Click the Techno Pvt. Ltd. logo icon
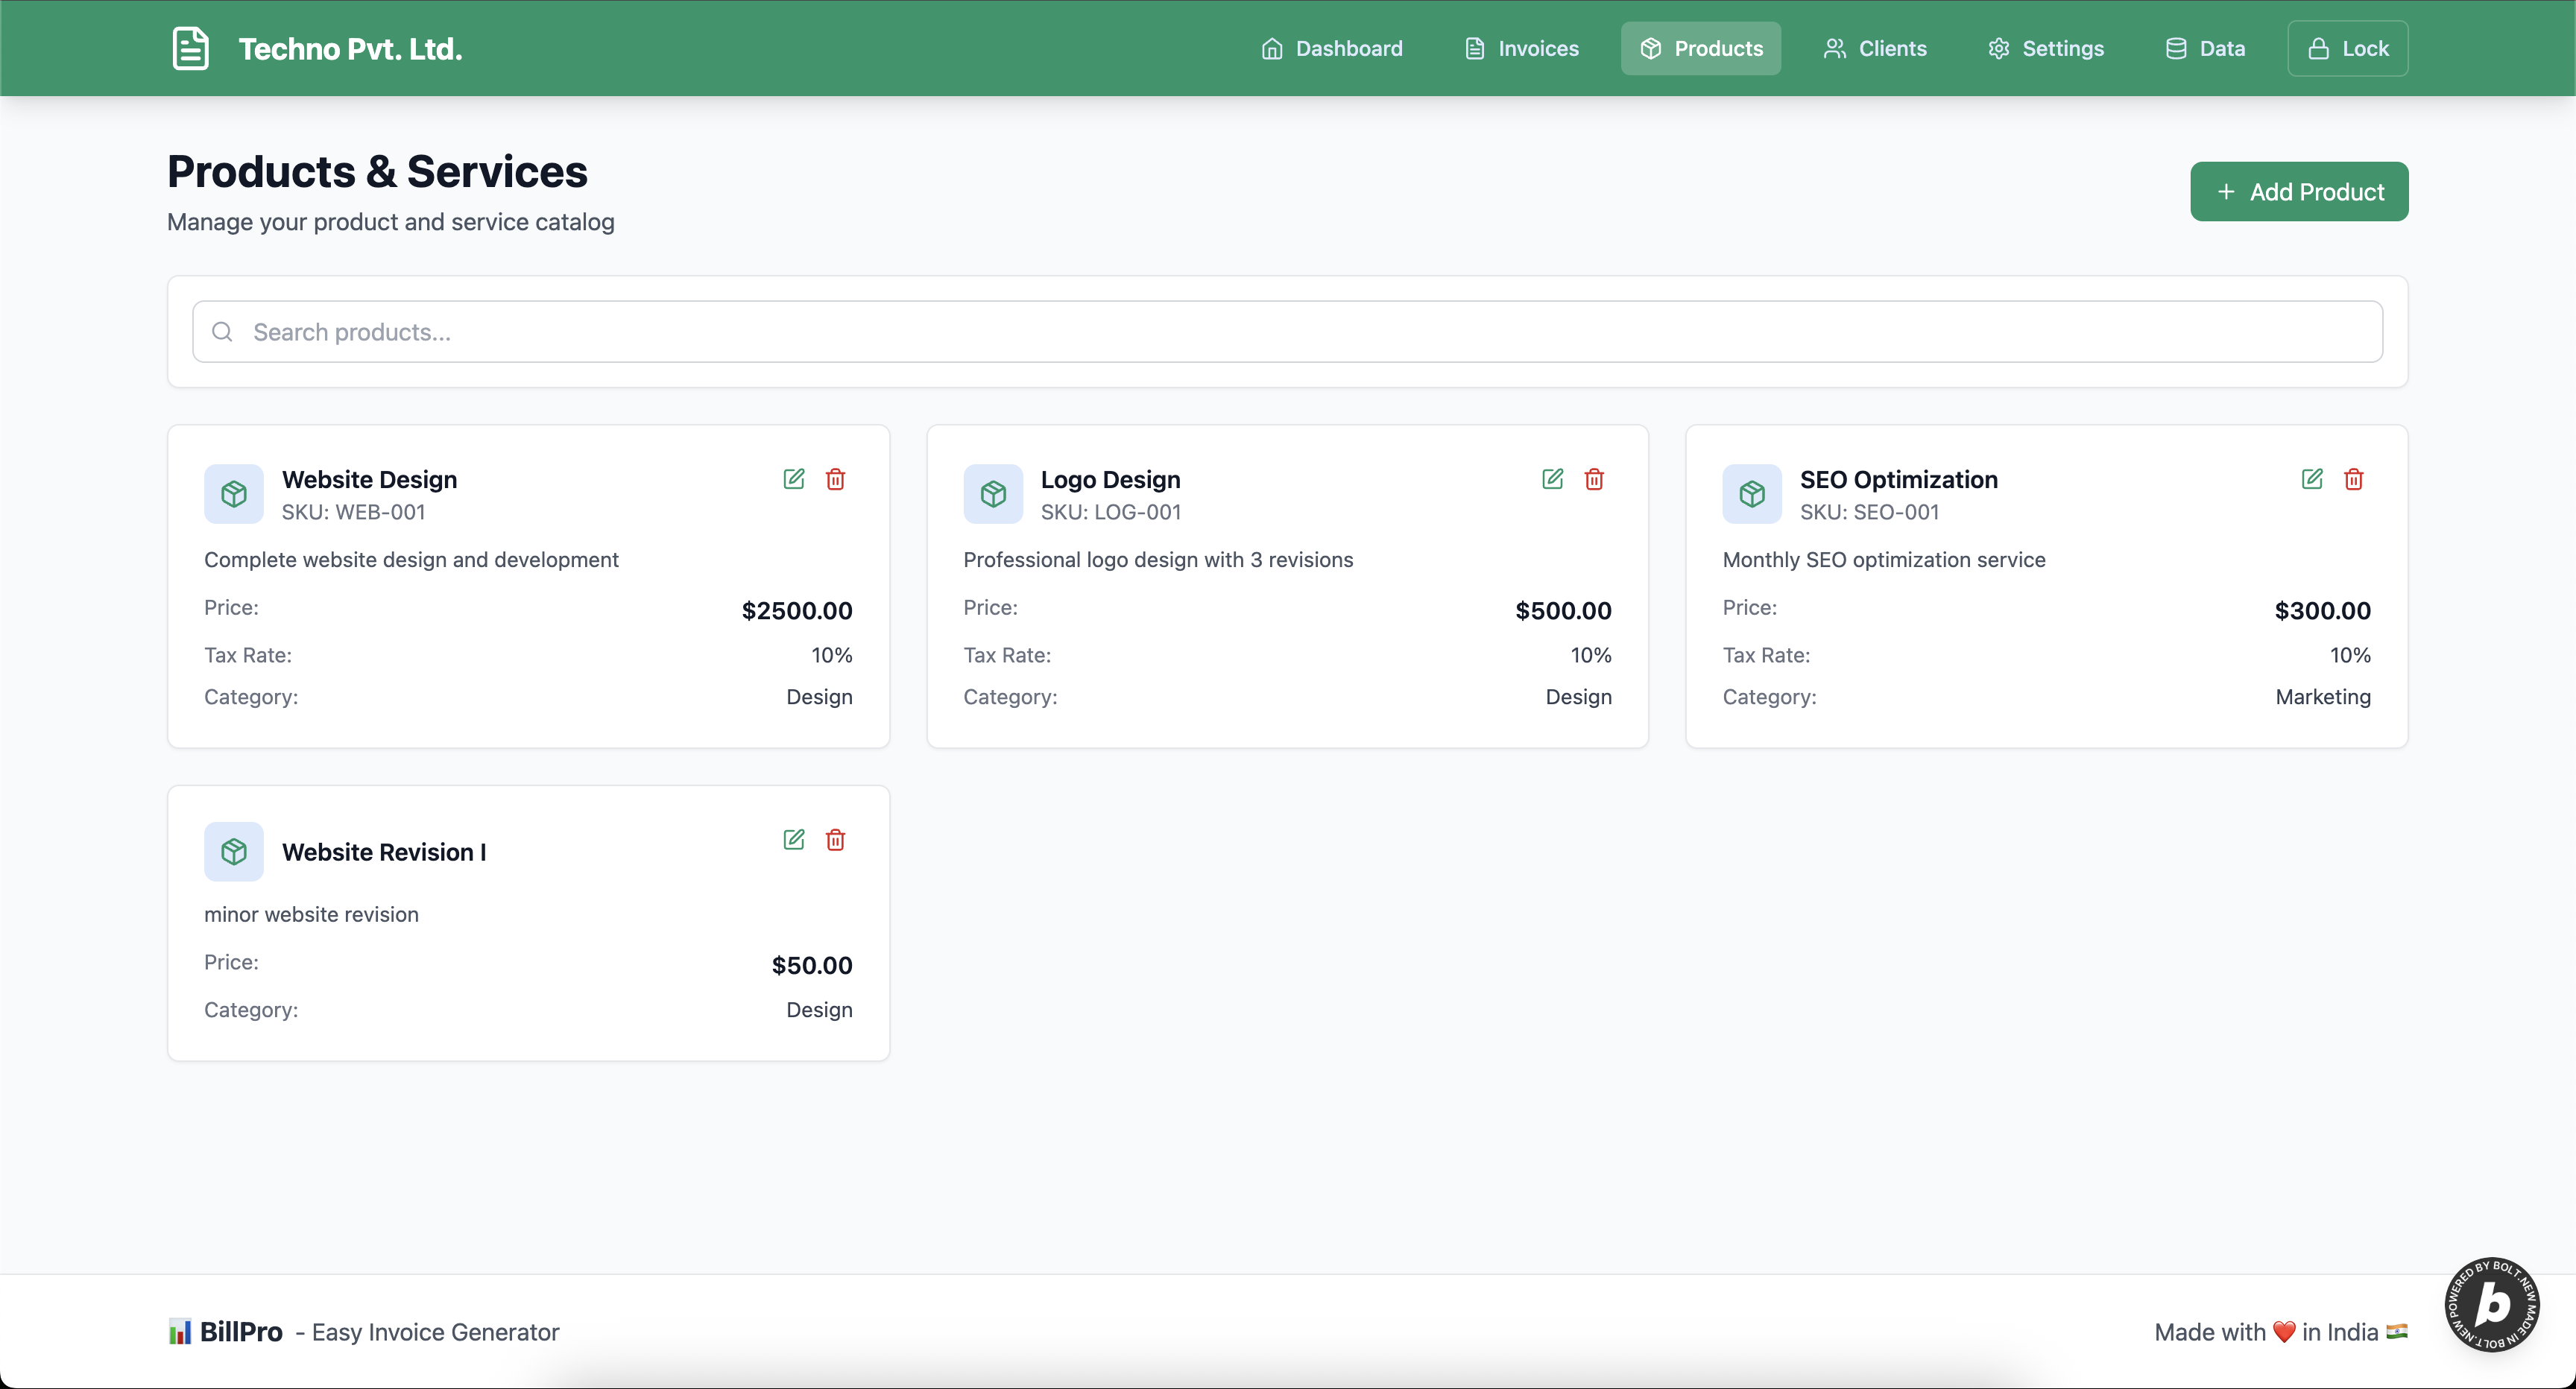Viewport: 2576px width, 1389px height. click(x=190, y=48)
